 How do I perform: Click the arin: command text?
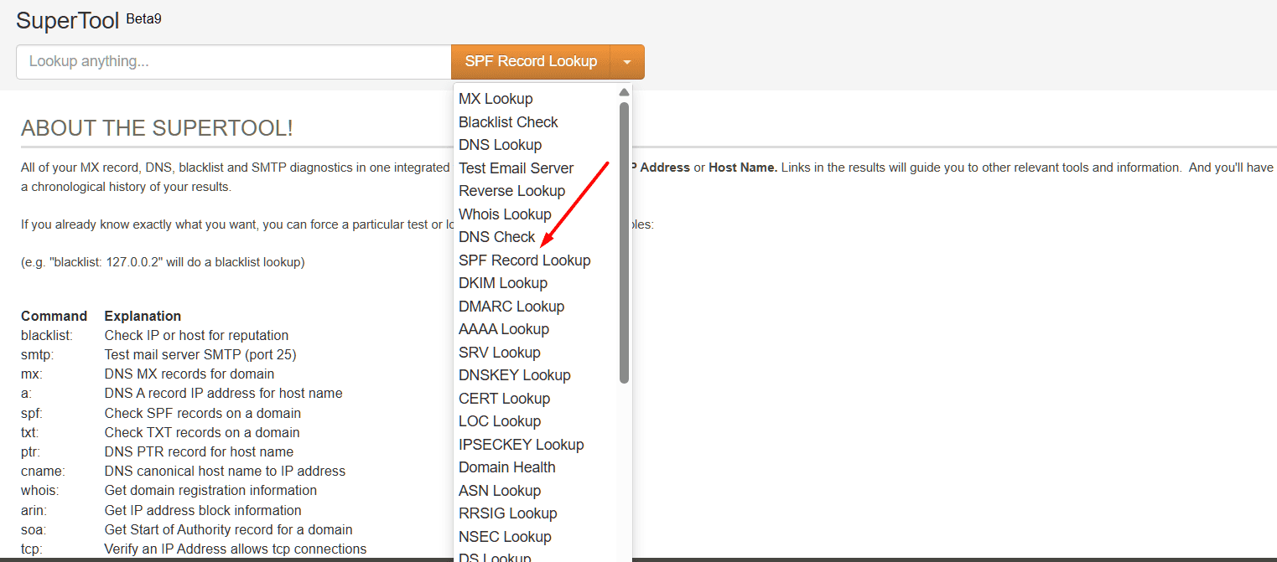pyautogui.click(x=34, y=510)
